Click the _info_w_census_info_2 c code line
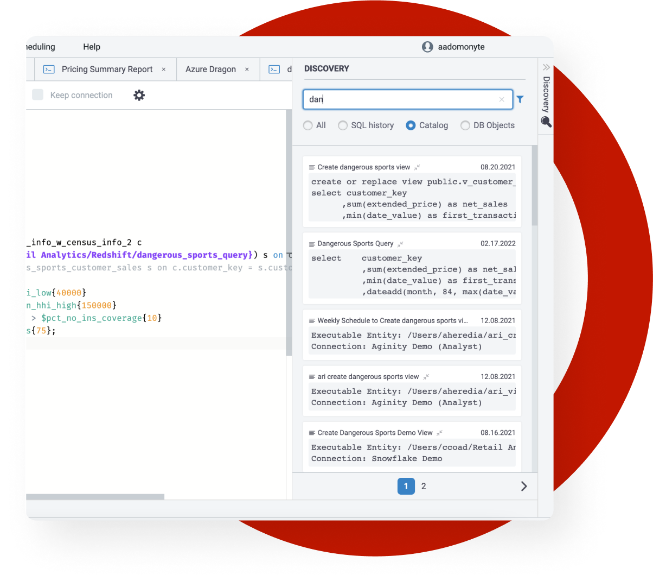 pyautogui.click(x=84, y=242)
